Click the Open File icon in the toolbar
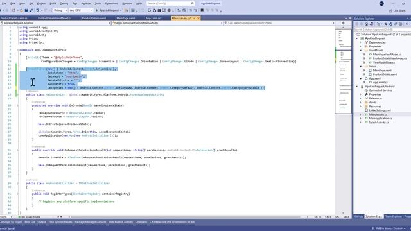This screenshot has height=231, width=411. click(x=21, y=10)
